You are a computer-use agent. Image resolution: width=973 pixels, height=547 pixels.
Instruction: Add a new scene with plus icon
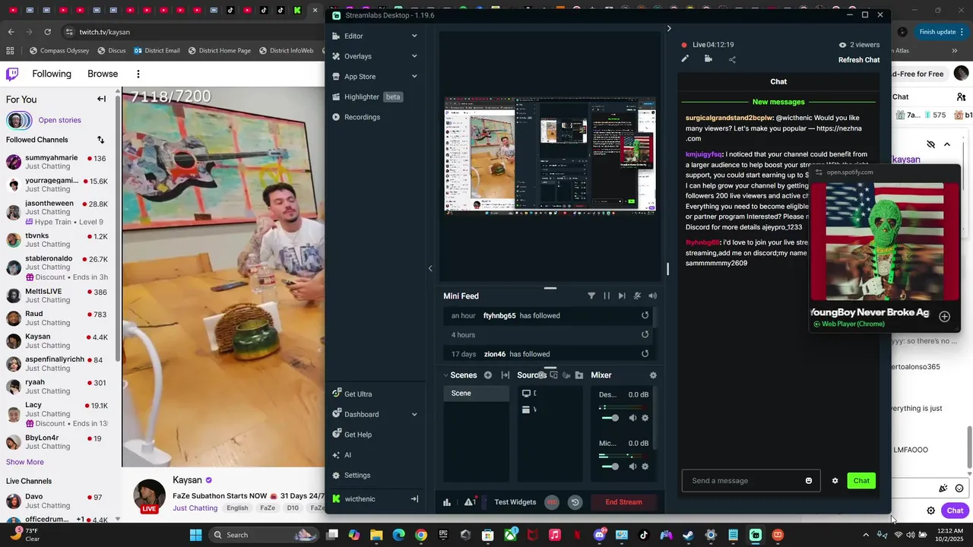click(488, 375)
